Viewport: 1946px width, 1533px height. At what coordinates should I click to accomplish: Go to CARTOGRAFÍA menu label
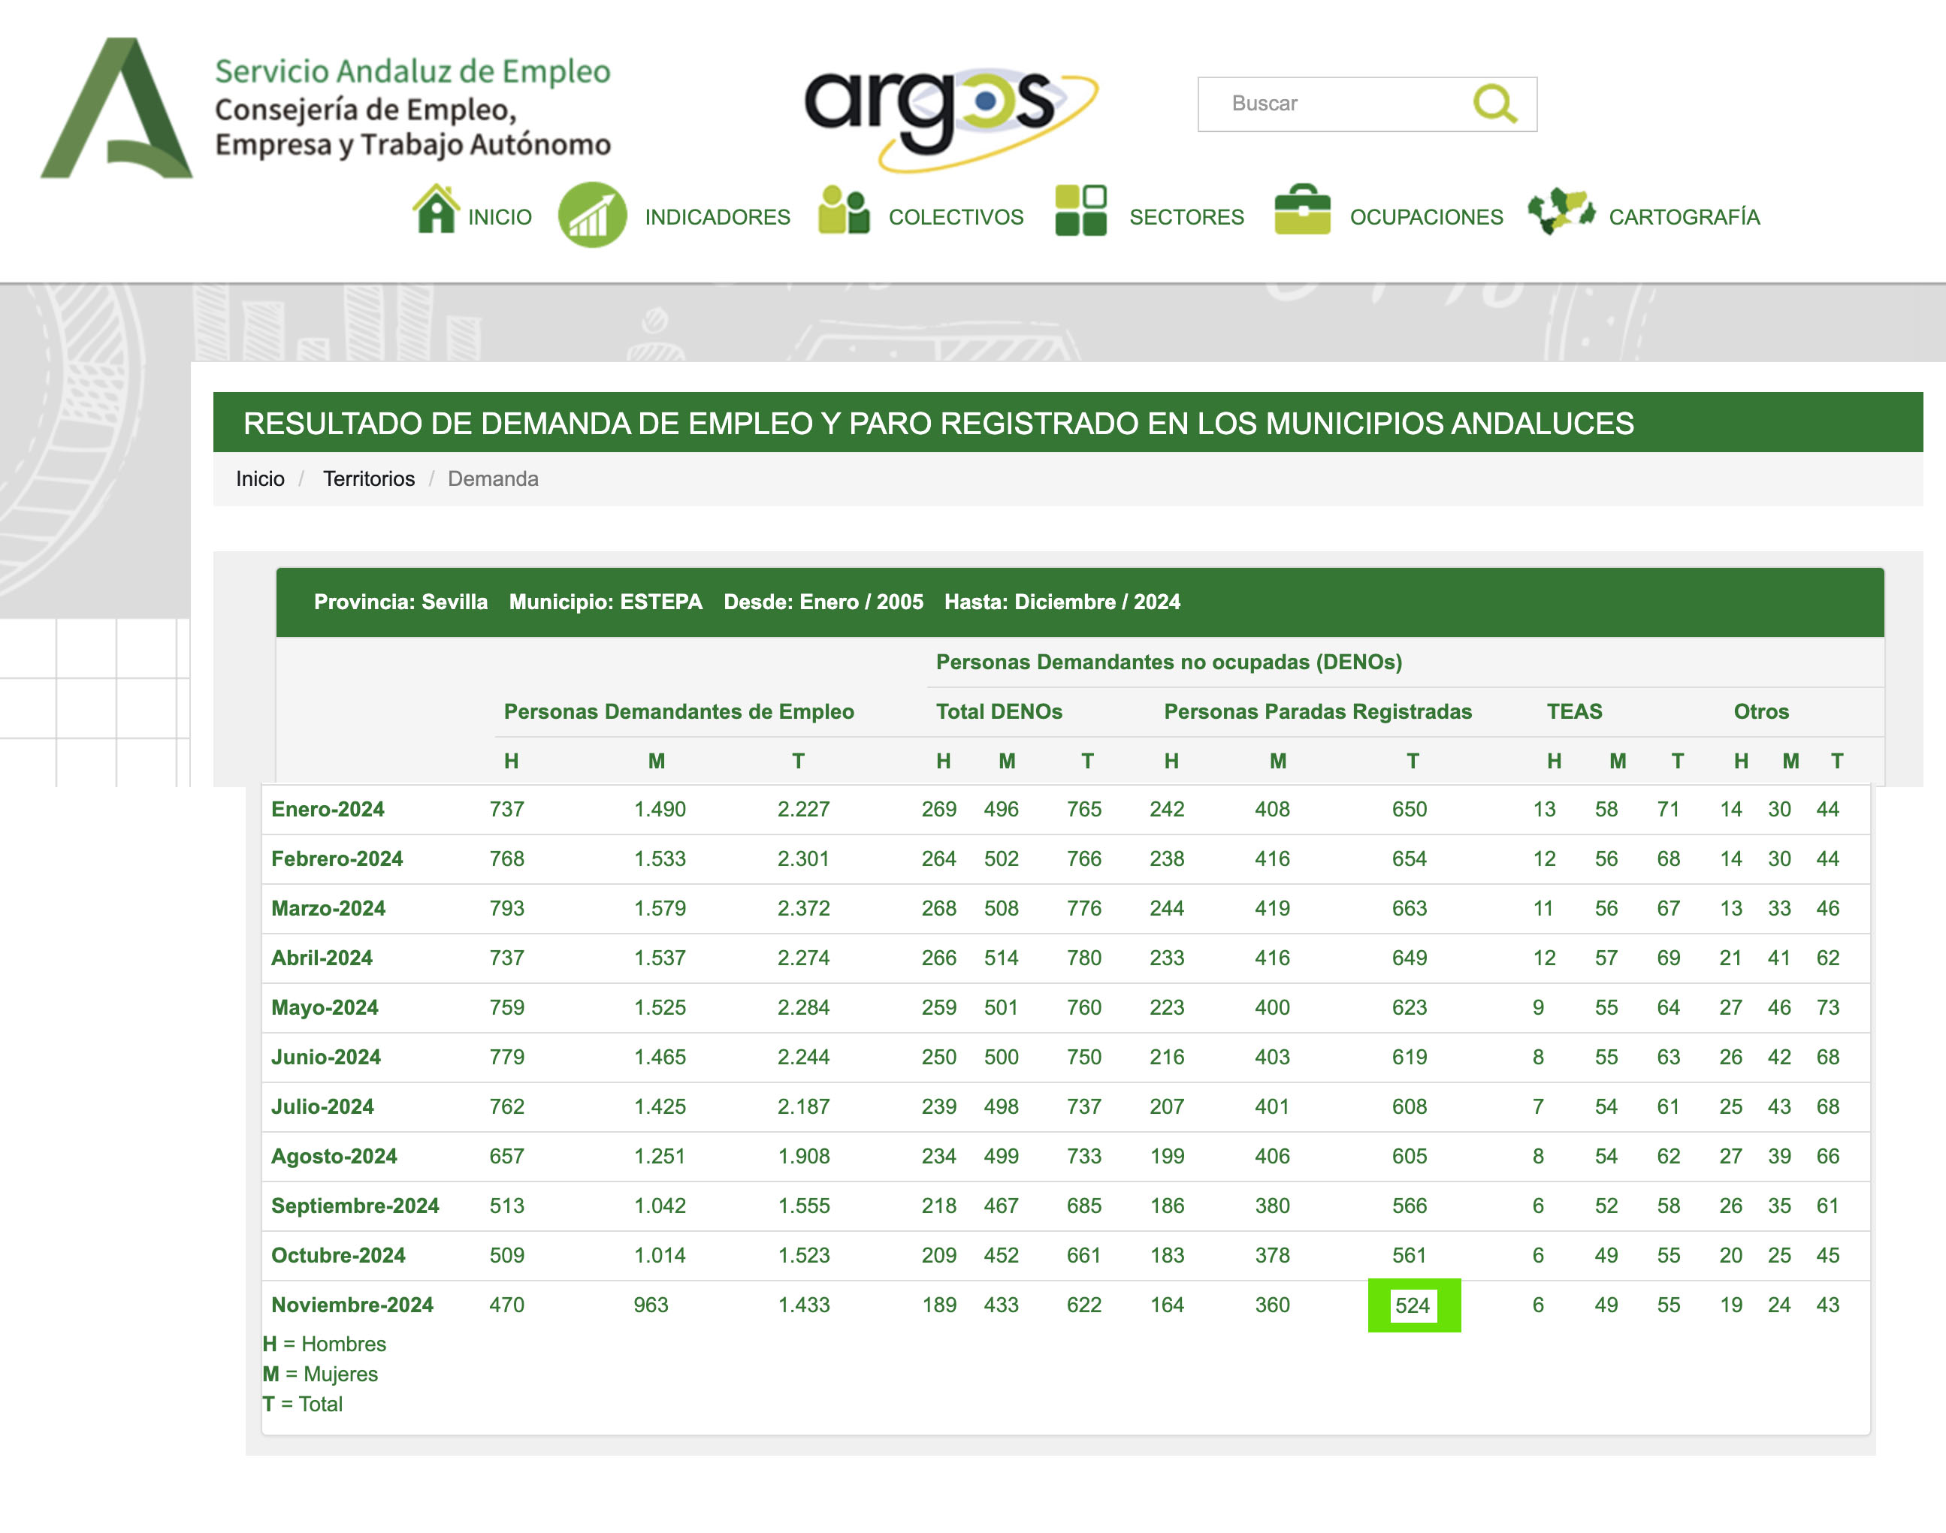point(1683,217)
